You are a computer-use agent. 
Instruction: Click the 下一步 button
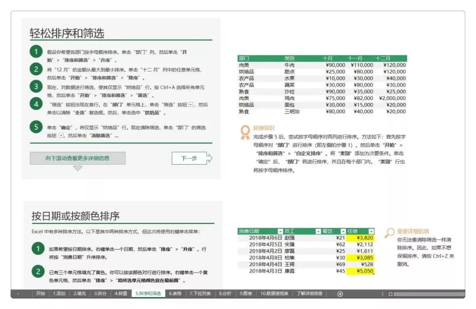pyautogui.click(x=192, y=158)
